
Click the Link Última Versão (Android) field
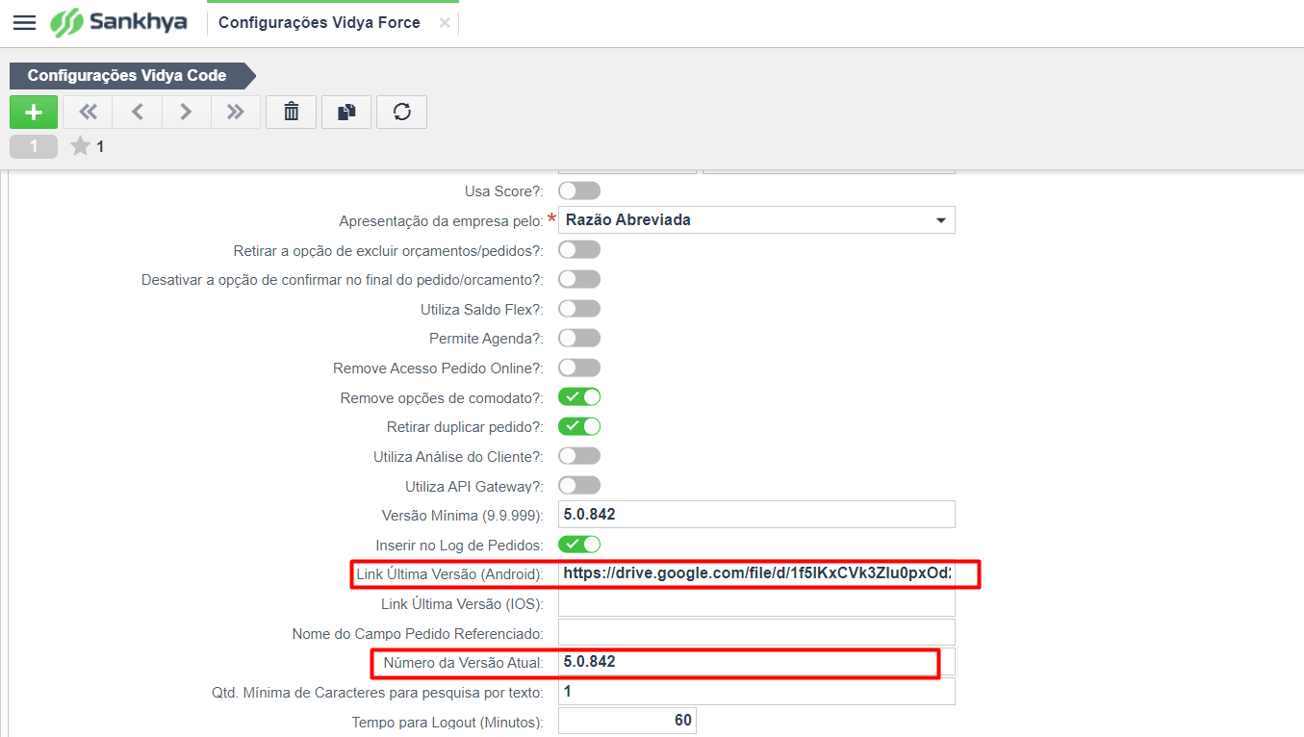(x=756, y=574)
